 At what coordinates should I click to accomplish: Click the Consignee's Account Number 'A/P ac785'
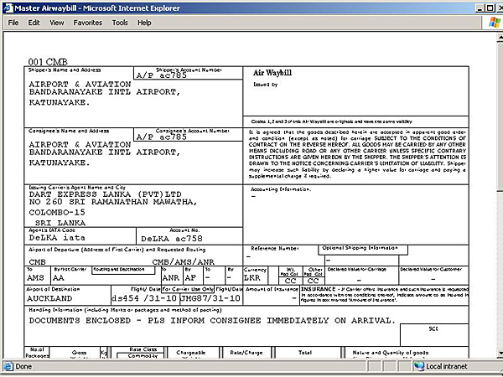coord(161,137)
